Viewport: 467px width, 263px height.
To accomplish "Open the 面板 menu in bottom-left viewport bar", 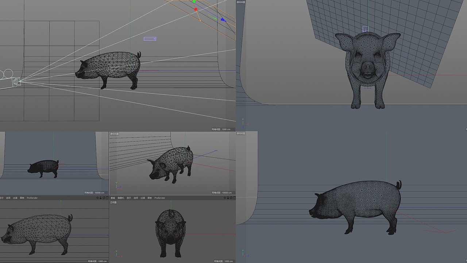I will click(x=22, y=198).
